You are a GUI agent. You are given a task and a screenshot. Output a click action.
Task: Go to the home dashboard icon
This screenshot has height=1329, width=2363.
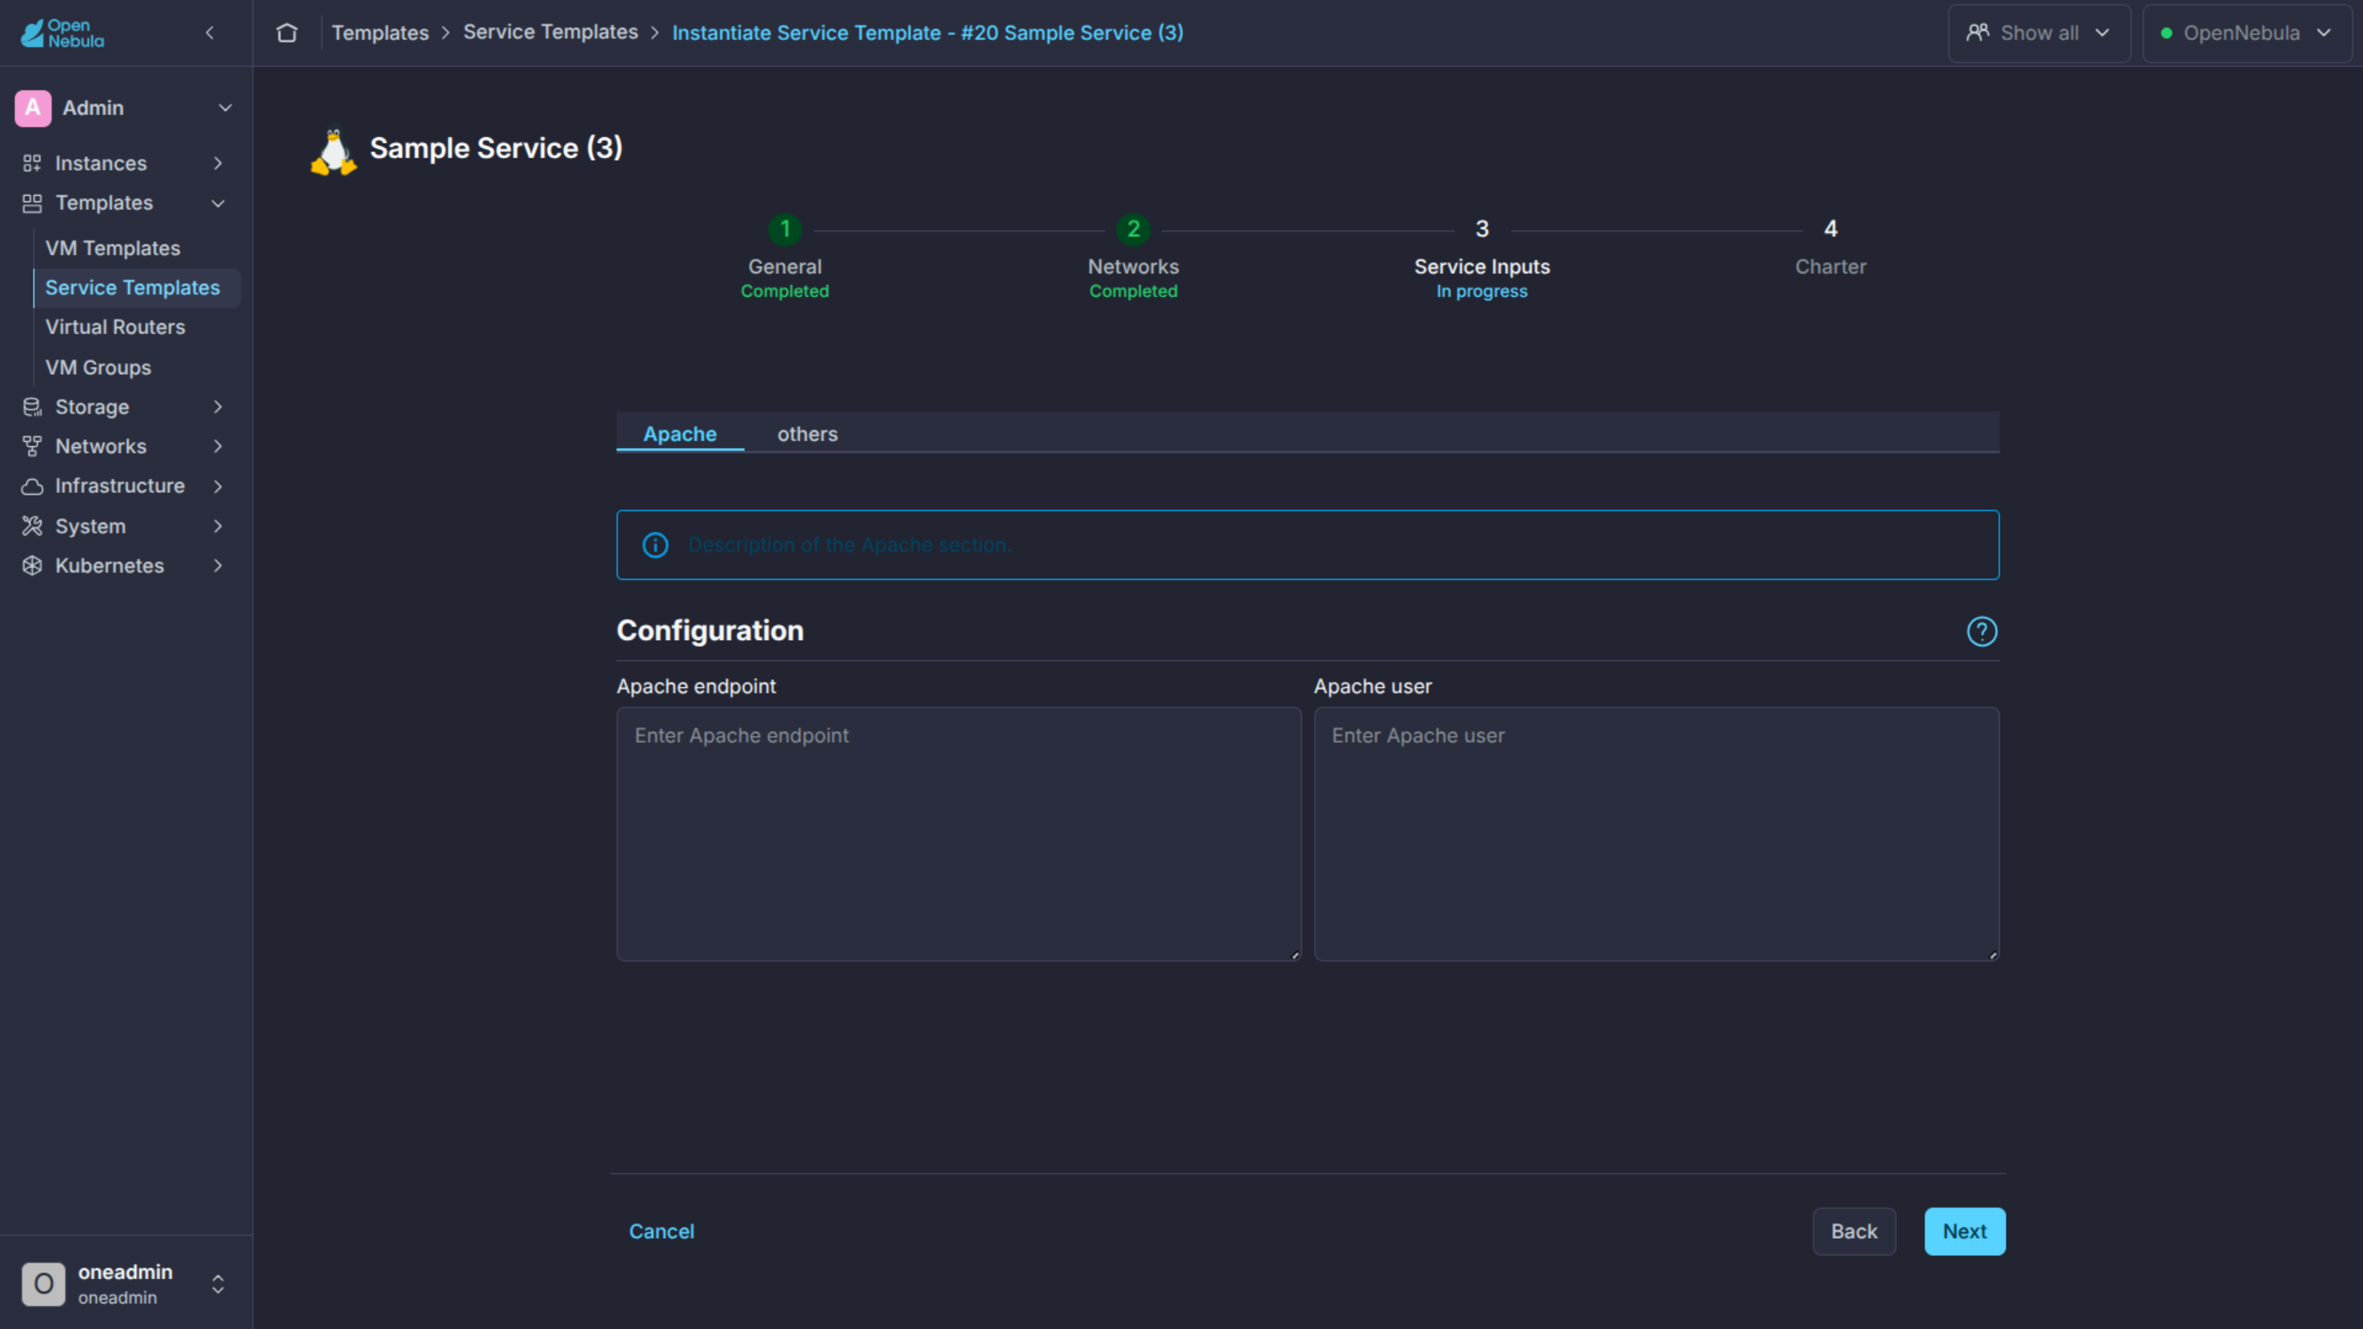tap(287, 33)
